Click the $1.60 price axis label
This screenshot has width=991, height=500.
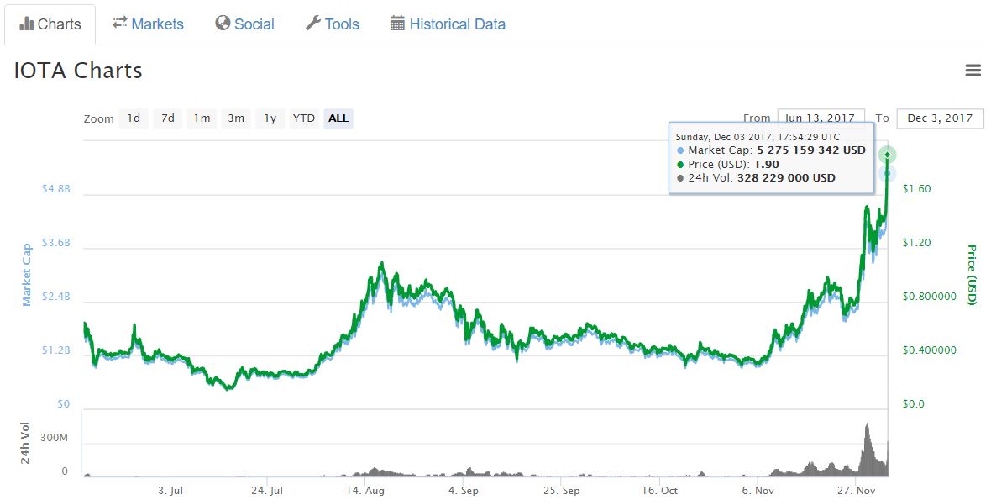[x=916, y=189]
